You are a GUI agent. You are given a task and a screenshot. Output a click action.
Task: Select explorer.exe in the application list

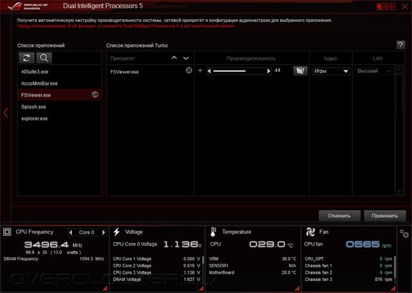tap(60, 119)
